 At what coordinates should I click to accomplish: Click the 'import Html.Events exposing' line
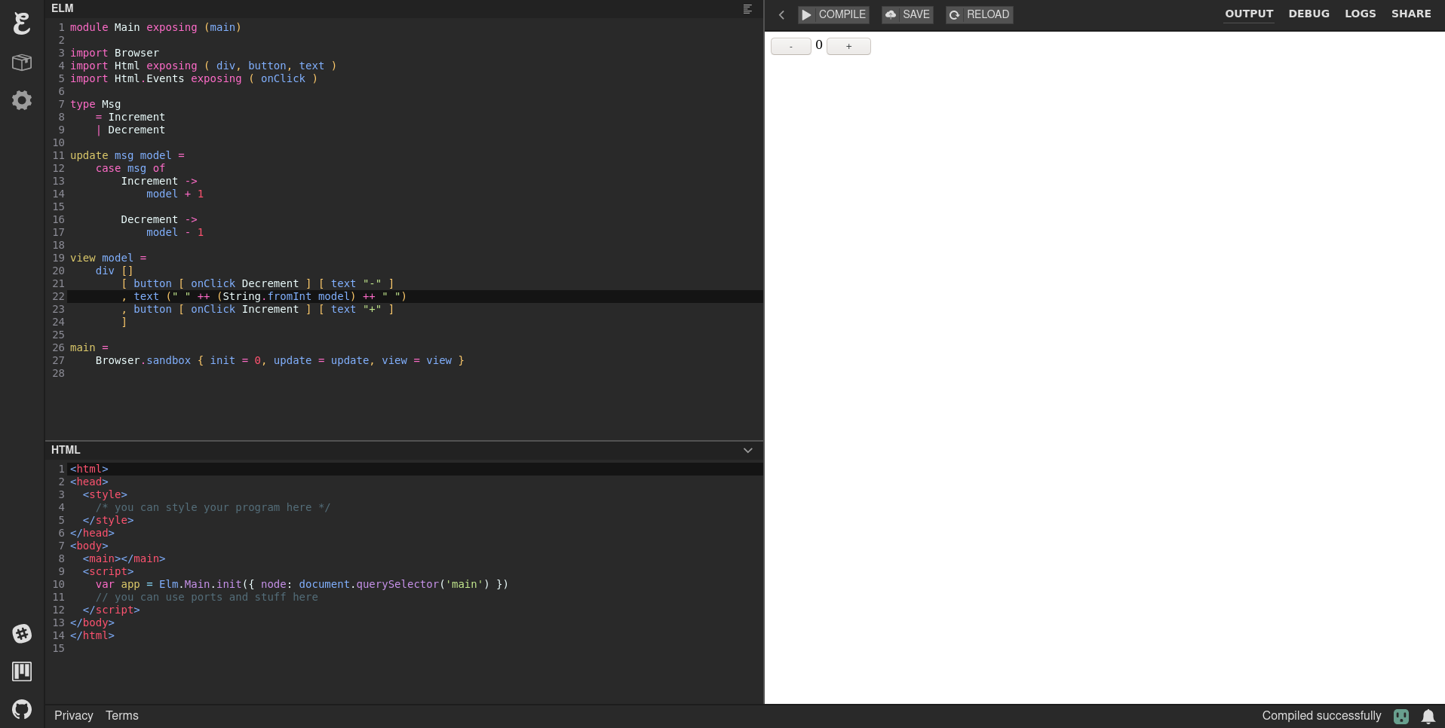click(x=194, y=78)
